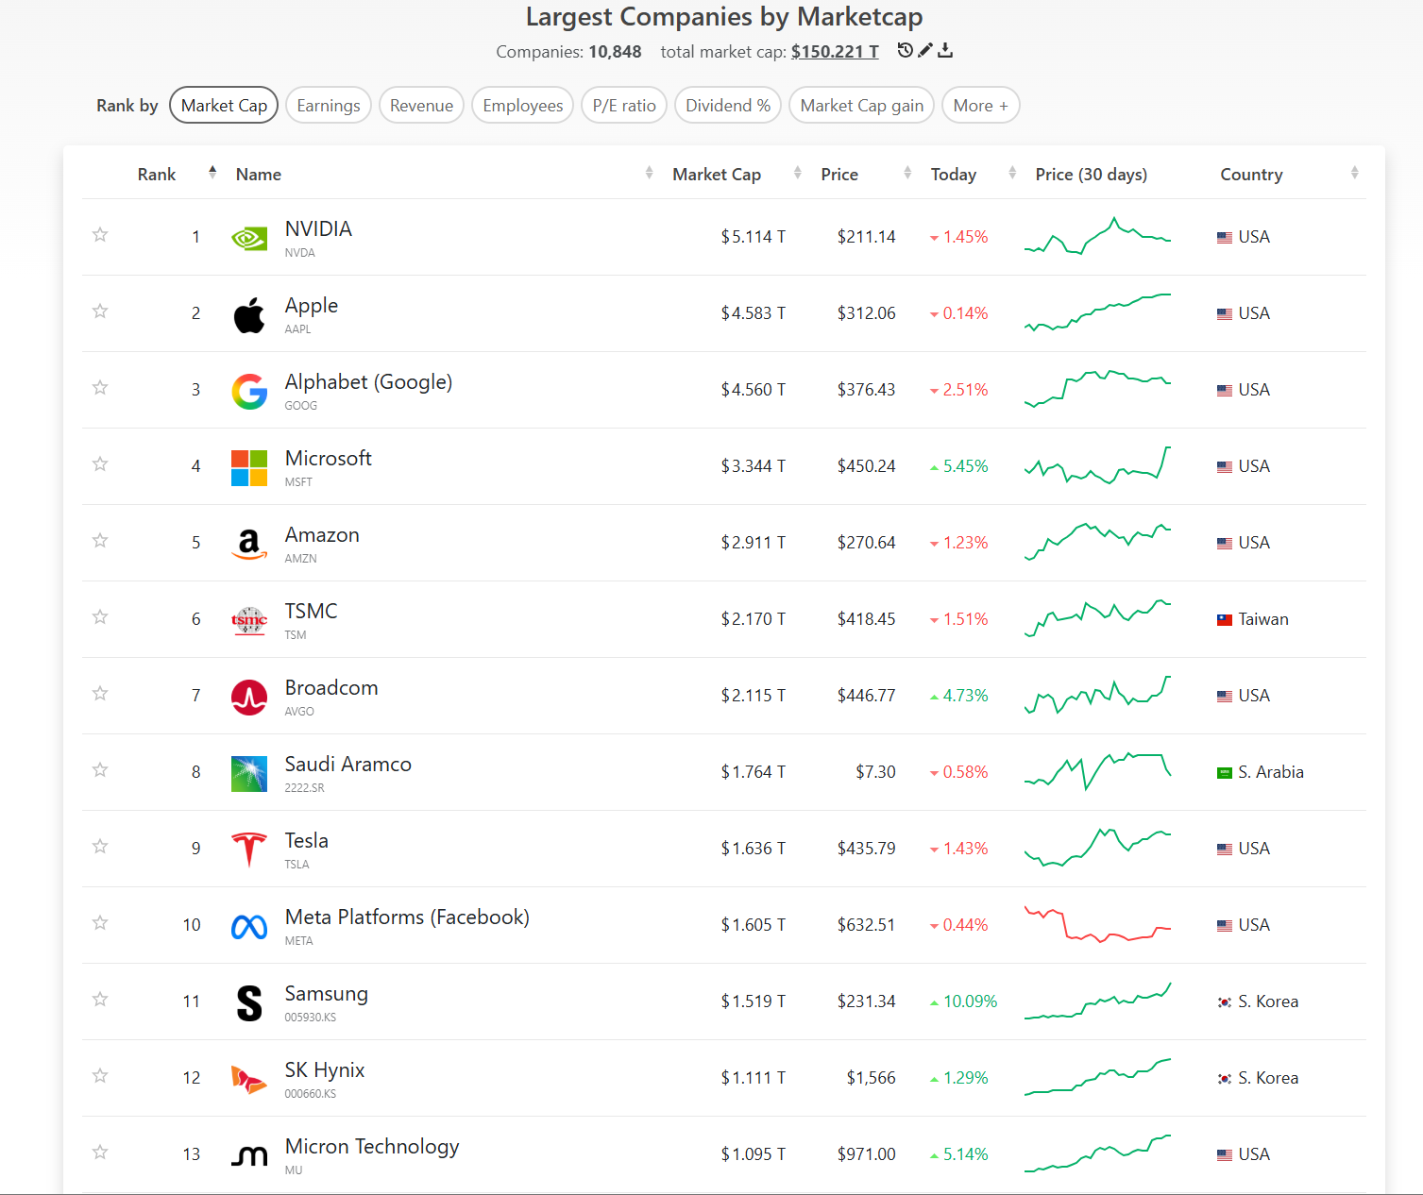Click Amazon's 30-day price sparkline chart
1423x1195 pixels.
tap(1097, 541)
